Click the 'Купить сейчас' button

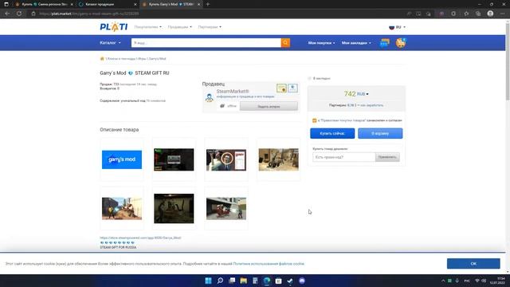(x=332, y=133)
